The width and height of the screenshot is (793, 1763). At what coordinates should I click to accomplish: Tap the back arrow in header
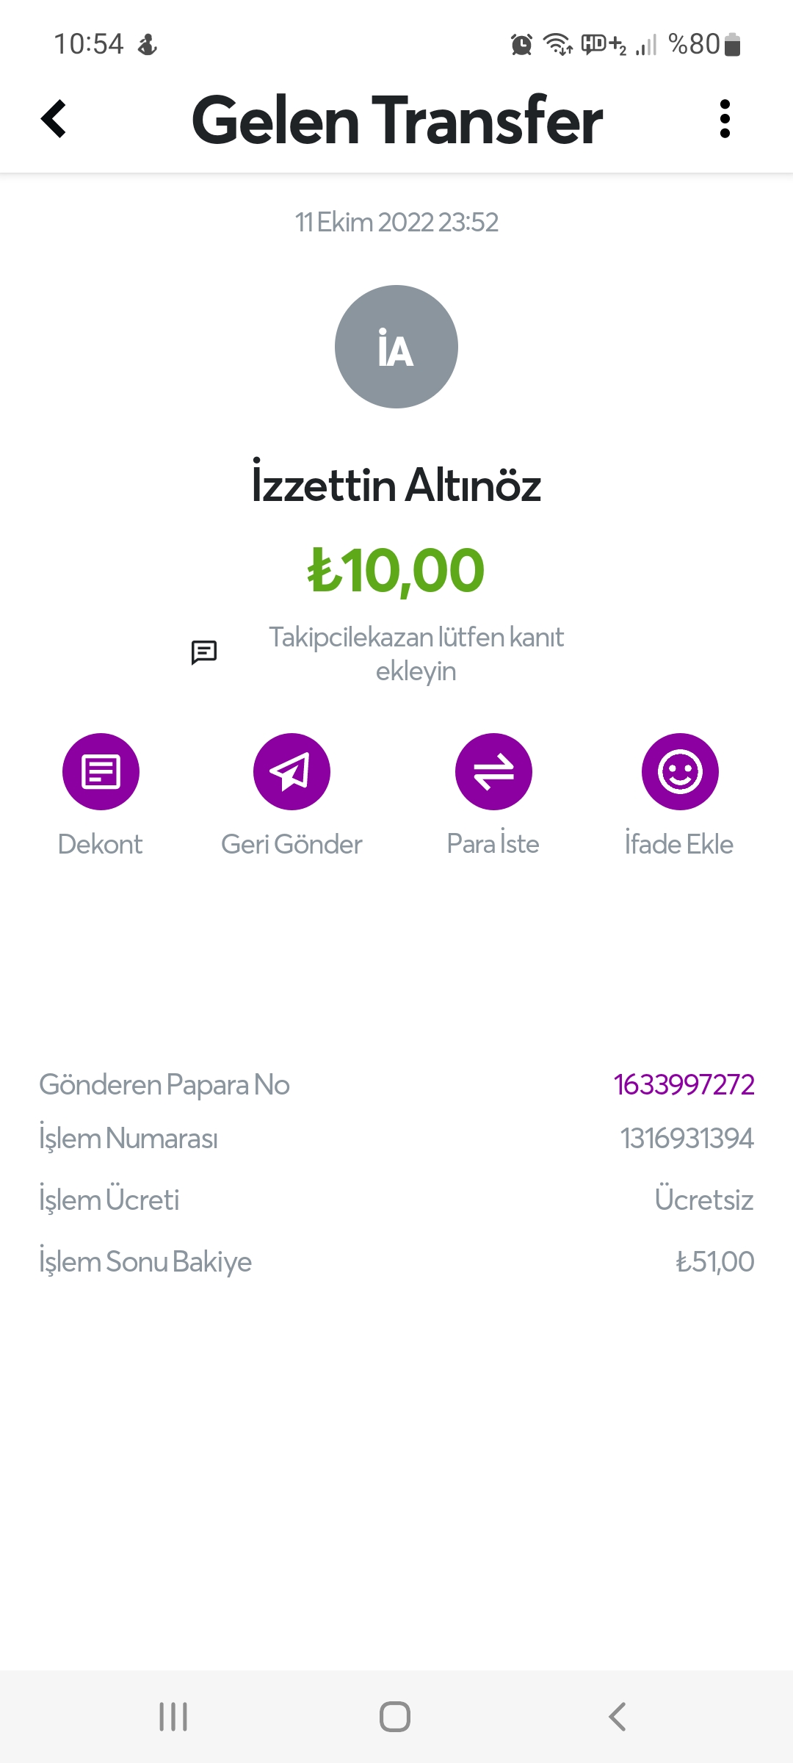point(54,119)
